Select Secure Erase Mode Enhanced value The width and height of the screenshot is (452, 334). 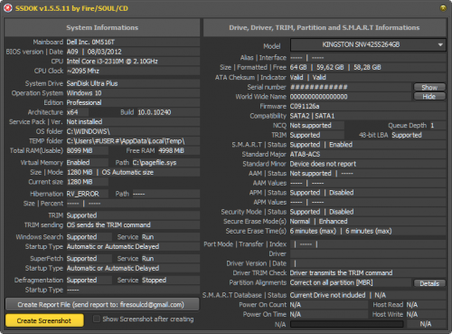[x=334, y=221]
